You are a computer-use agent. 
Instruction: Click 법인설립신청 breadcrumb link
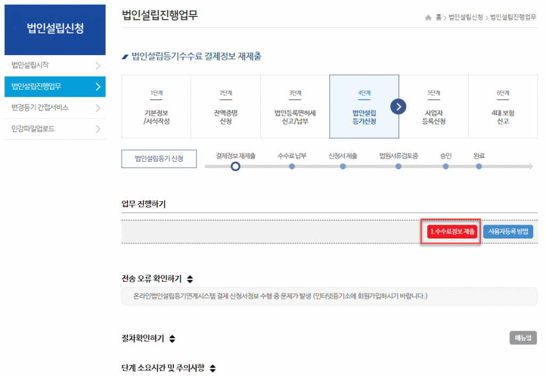(x=465, y=18)
